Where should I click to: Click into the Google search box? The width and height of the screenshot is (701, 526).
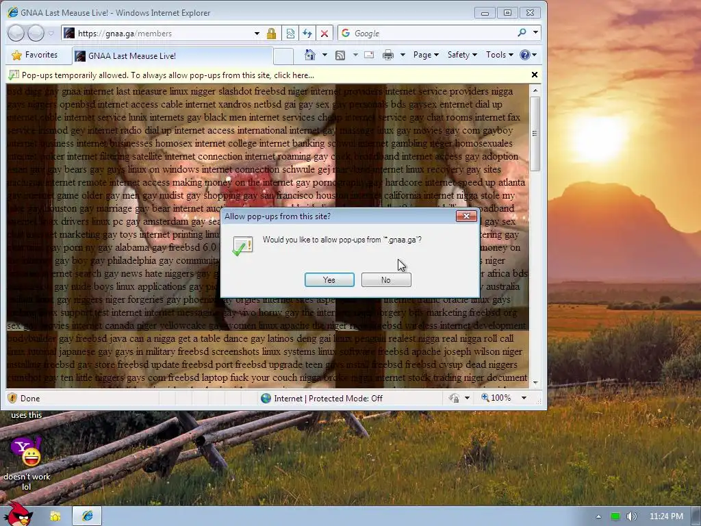[x=424, y=33]
